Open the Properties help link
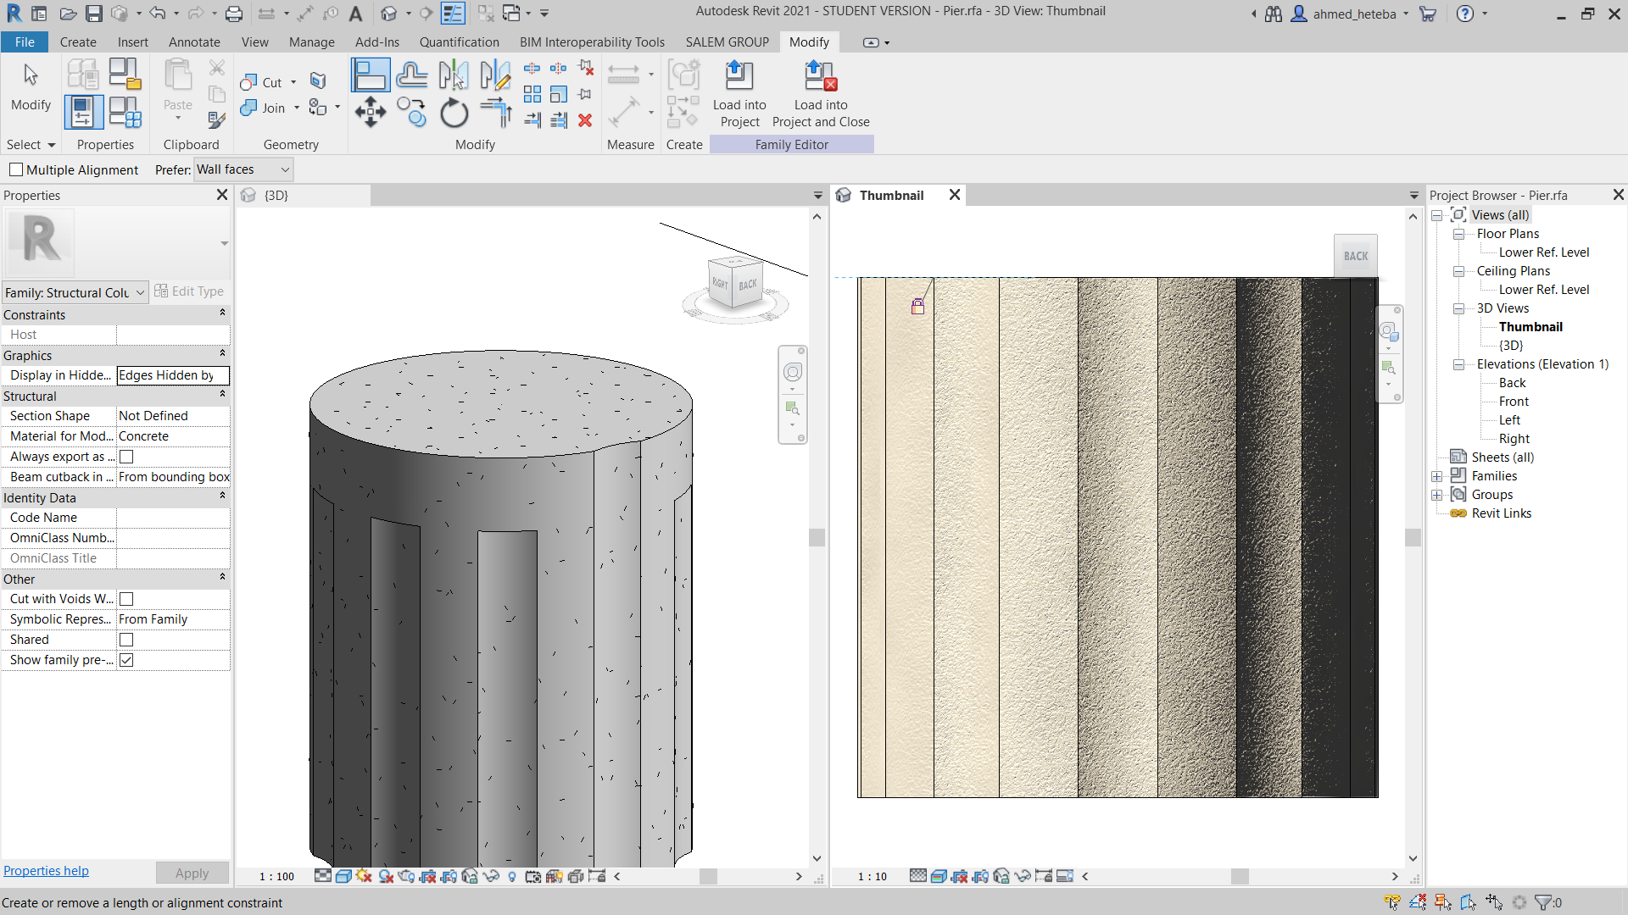 click(x=46, y=870)
